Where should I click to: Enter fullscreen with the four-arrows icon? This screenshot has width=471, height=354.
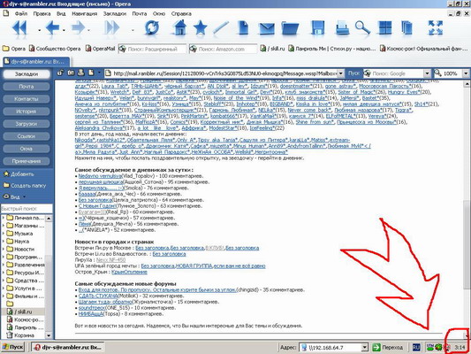coord(436,28)
